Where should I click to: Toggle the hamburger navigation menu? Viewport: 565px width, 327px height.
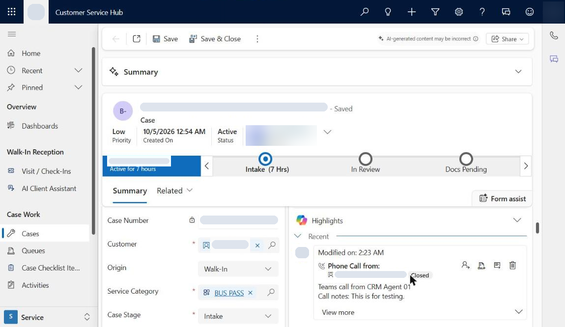tap(11, 34)
